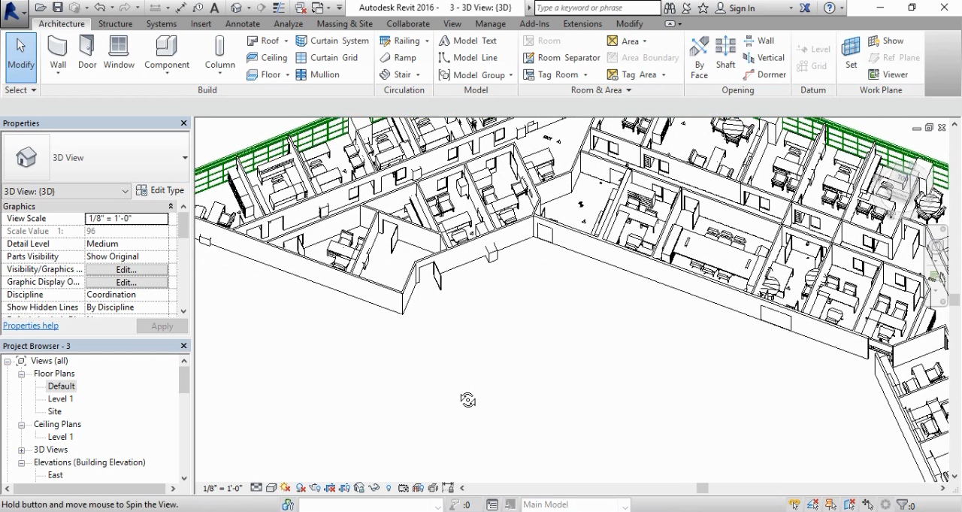The width and height of the screenshot is (962, 512).
Task: Activate the Model Line tool
Action: click(x=467, y=57)
